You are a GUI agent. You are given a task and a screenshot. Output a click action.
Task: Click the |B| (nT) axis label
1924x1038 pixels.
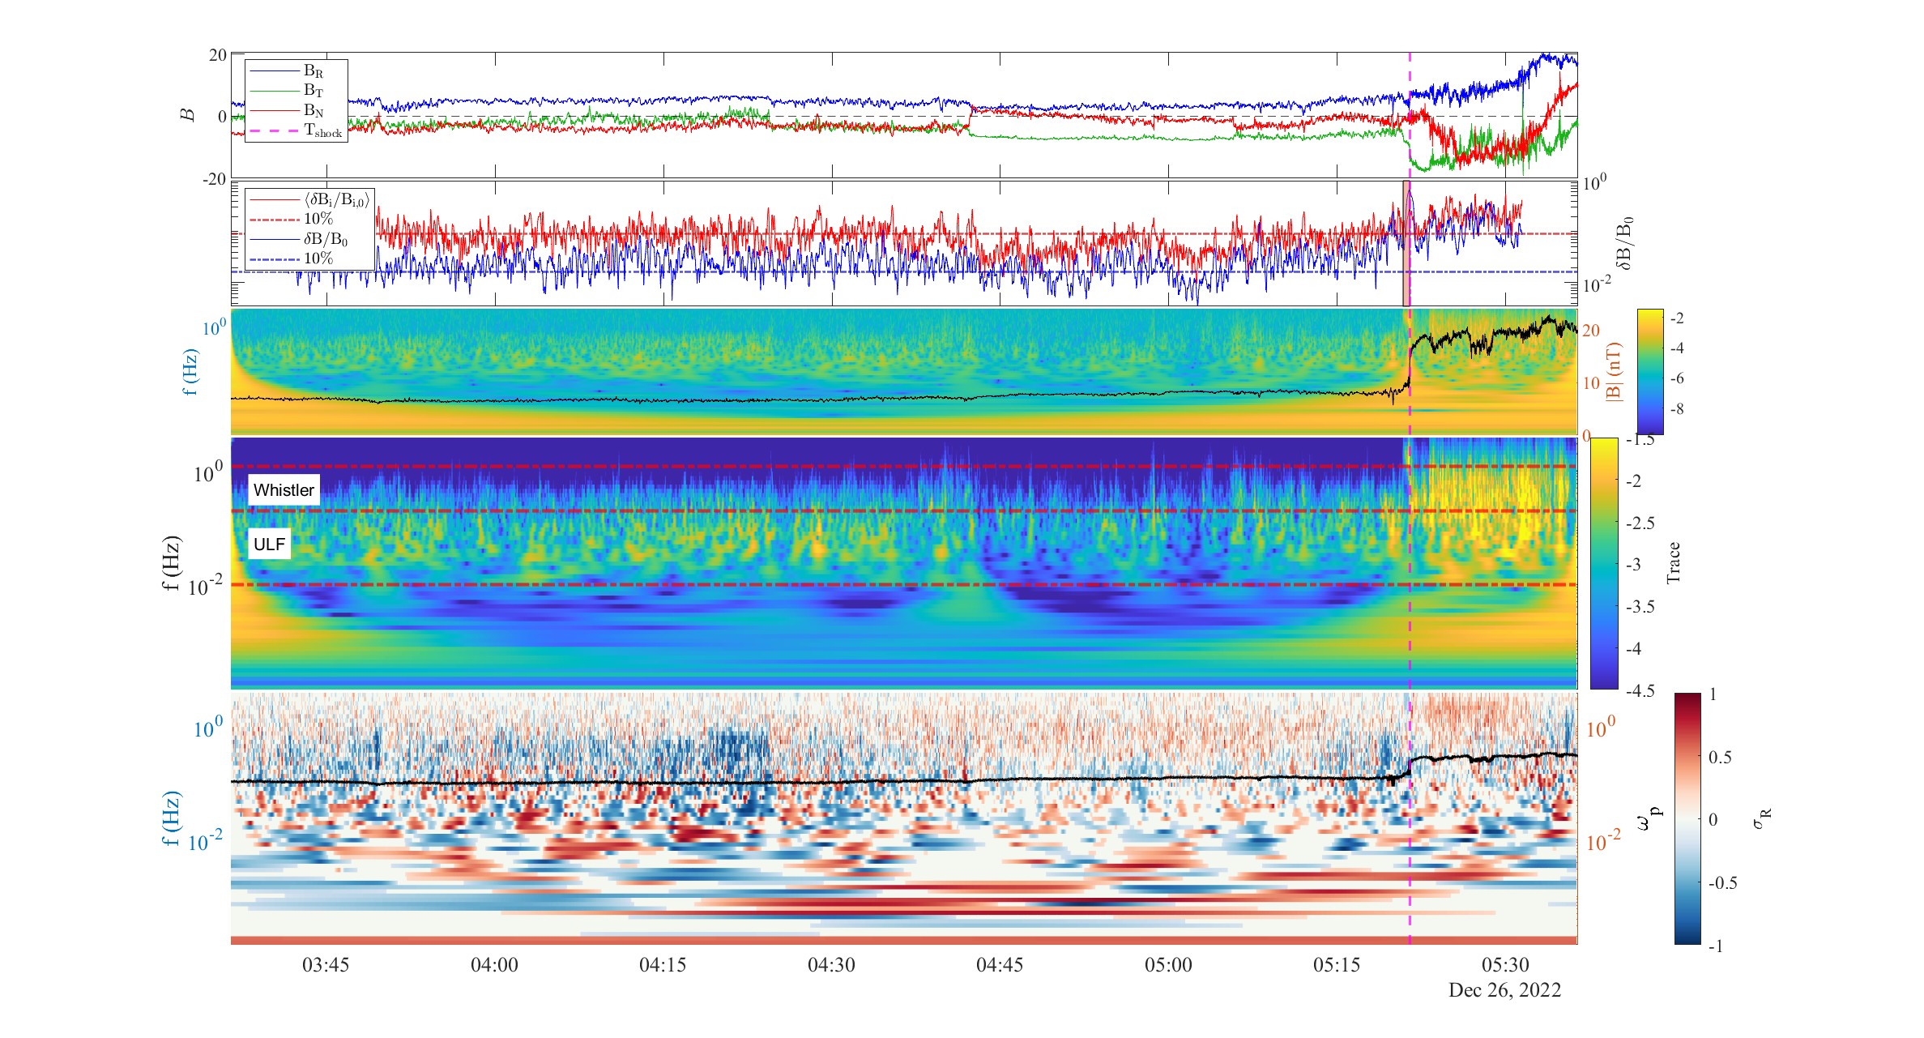click(x=1614, y=372)
